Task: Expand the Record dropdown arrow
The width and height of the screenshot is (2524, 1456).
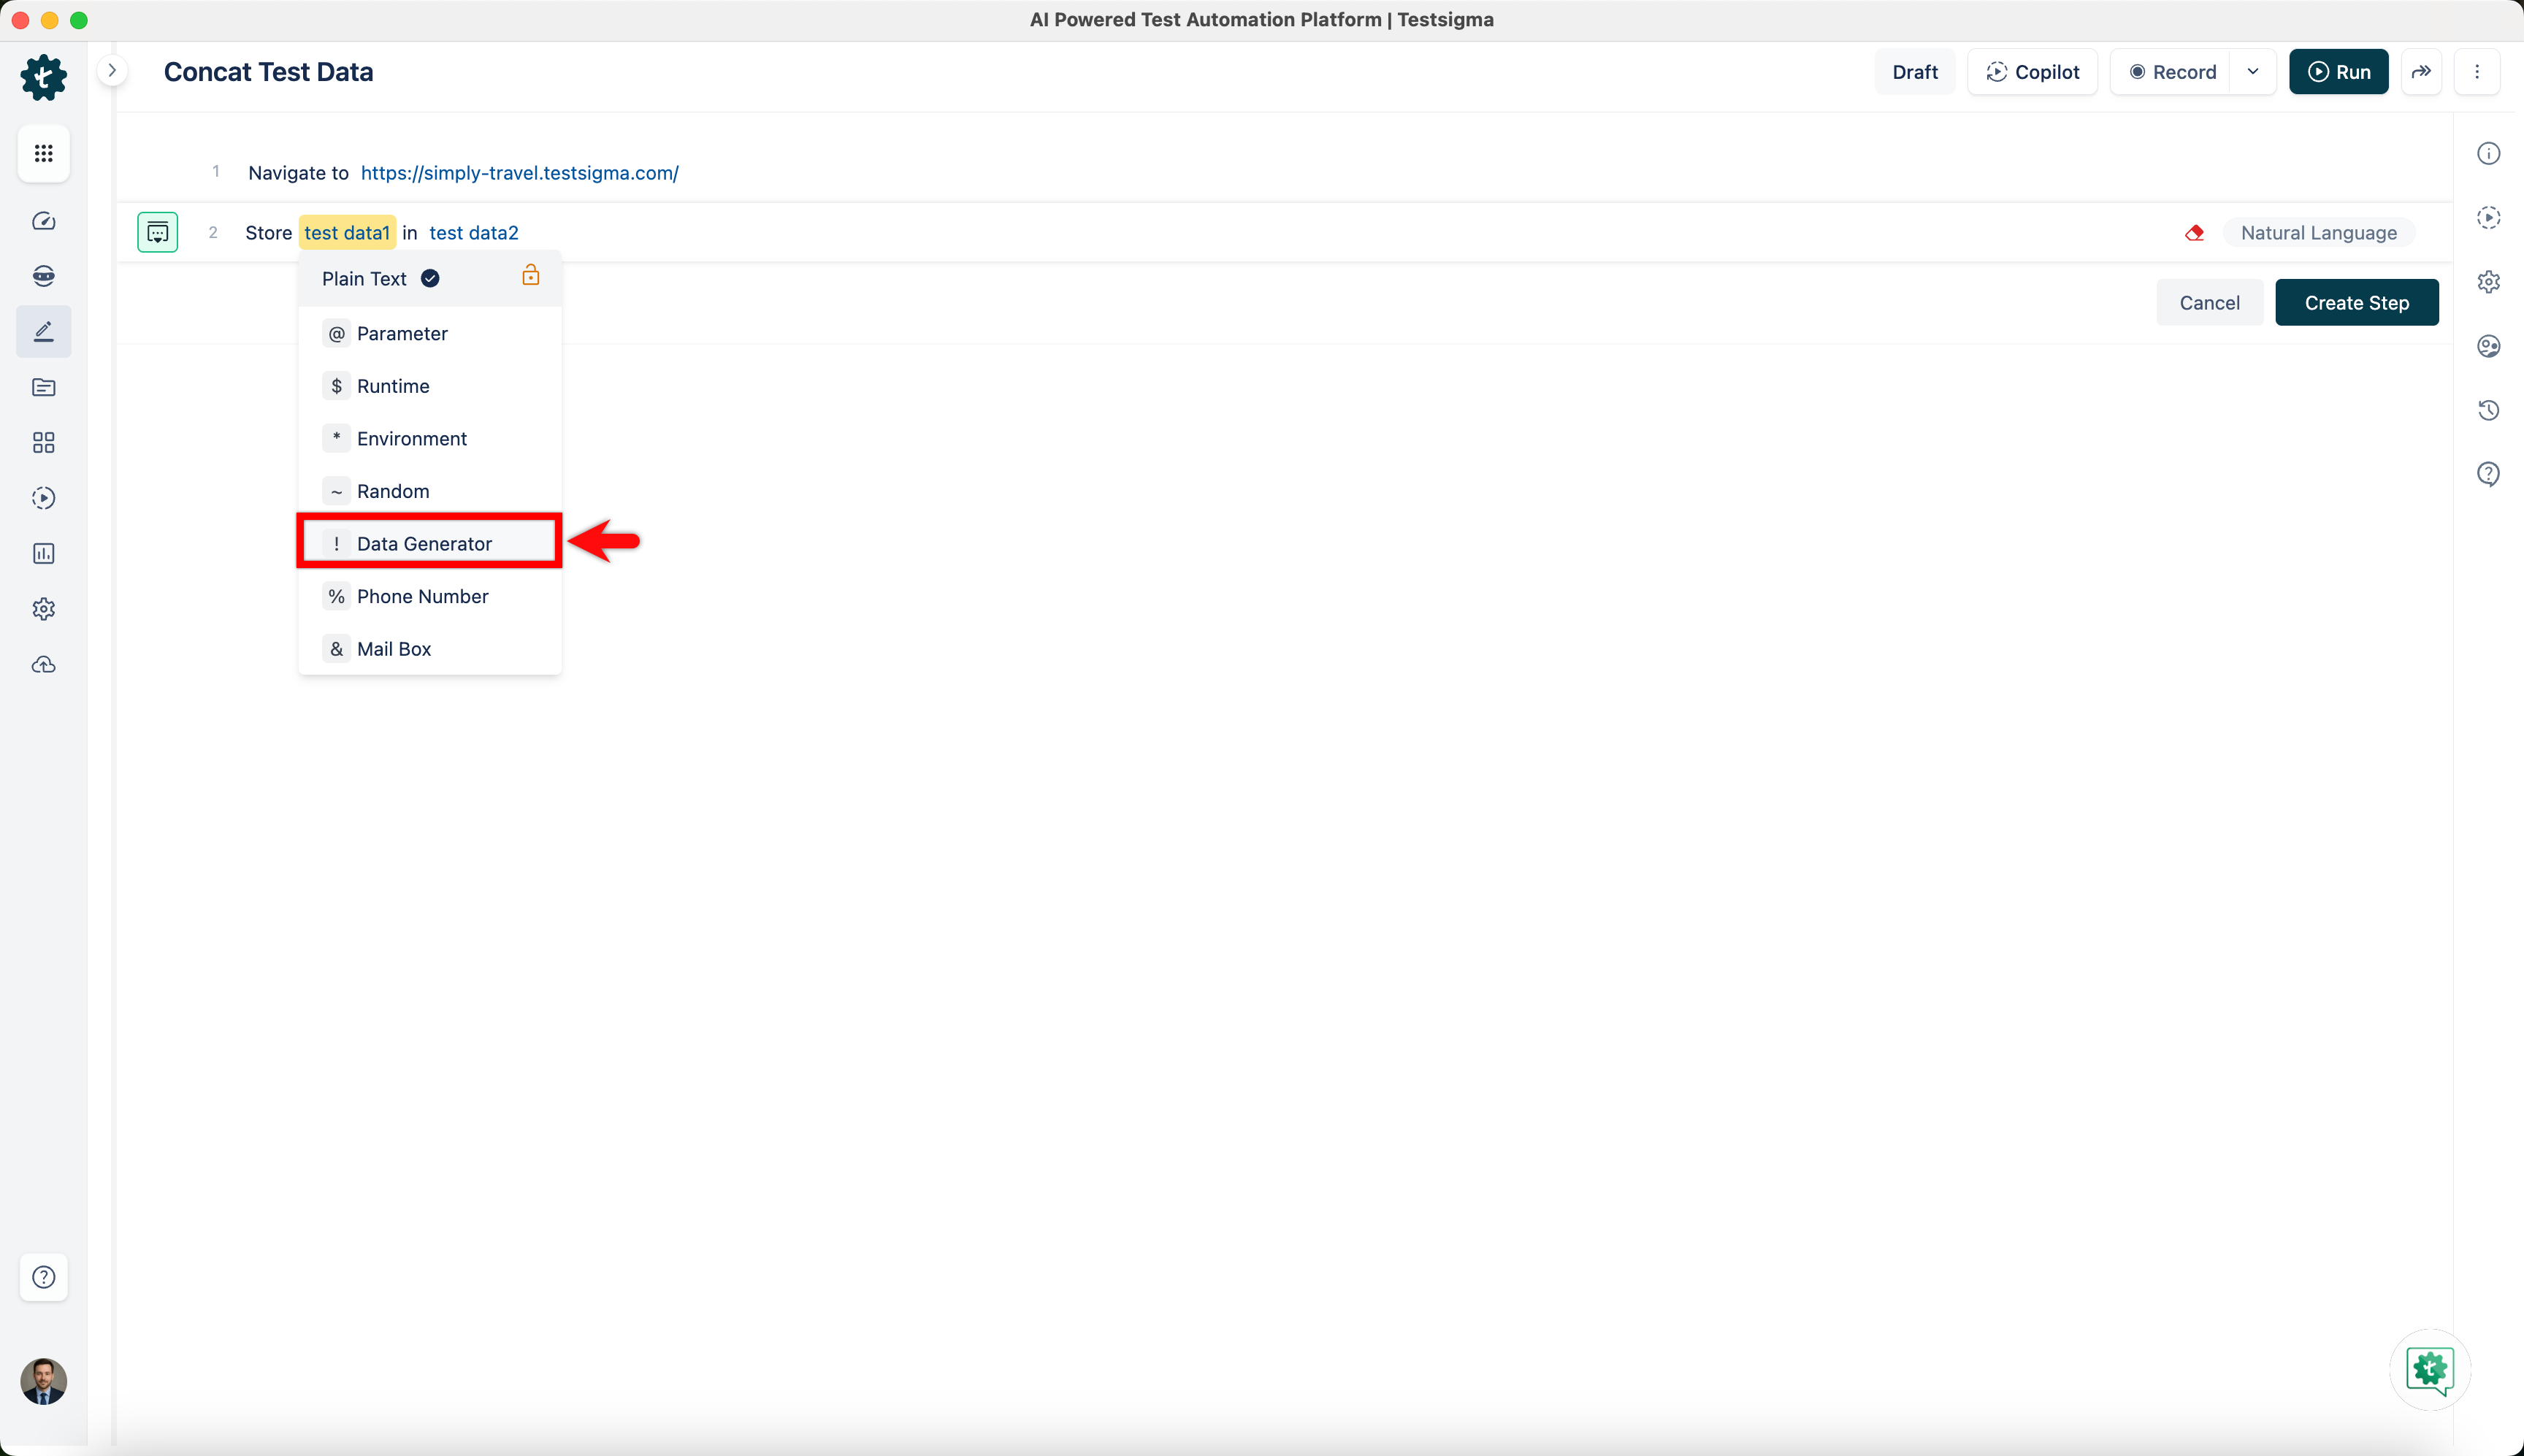Action: 2253,72
